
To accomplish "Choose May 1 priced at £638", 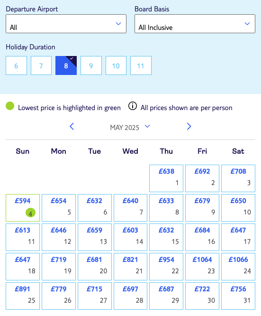I will point(166,178).
